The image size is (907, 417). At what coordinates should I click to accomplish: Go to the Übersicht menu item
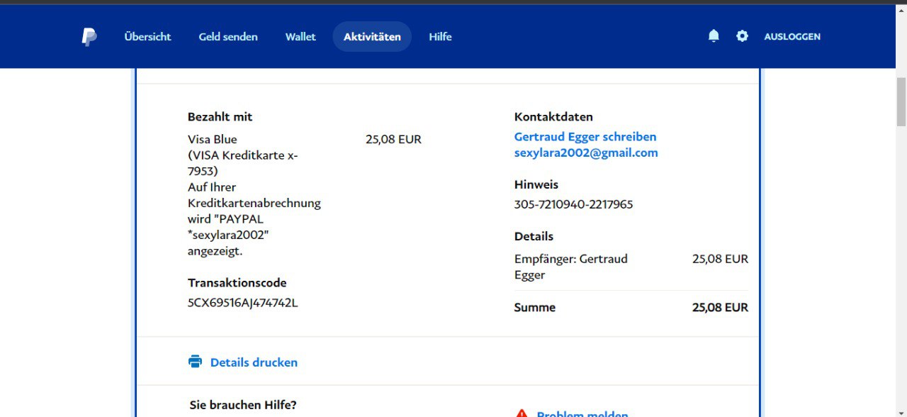point(147,37)
